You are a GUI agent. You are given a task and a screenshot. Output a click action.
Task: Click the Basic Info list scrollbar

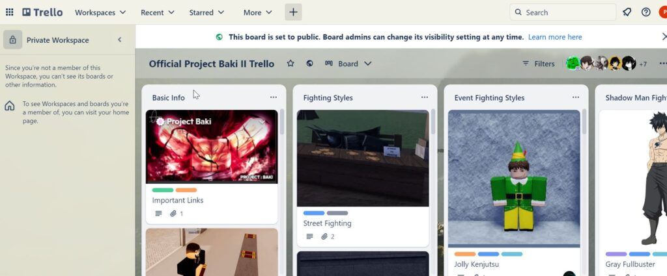(x=282, y=122)
